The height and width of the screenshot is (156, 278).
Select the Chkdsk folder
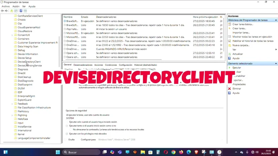(x=21, y=20)
